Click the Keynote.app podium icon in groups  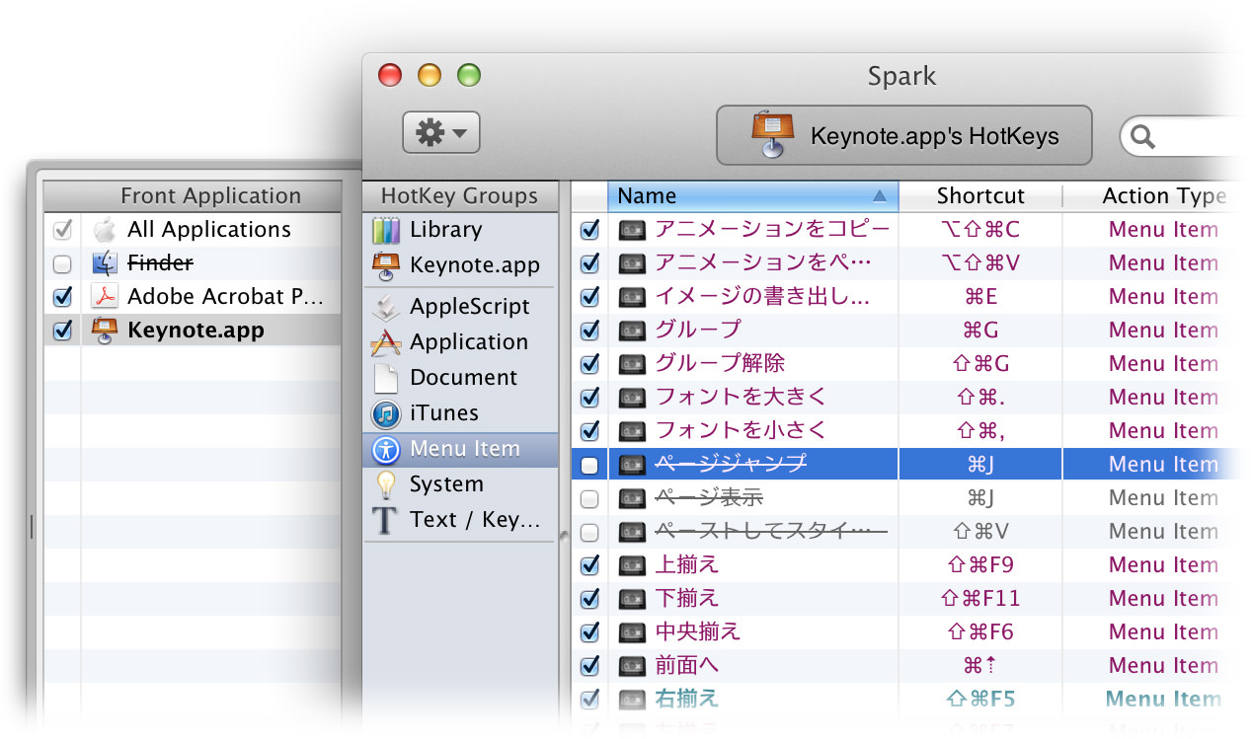(385, 265)
